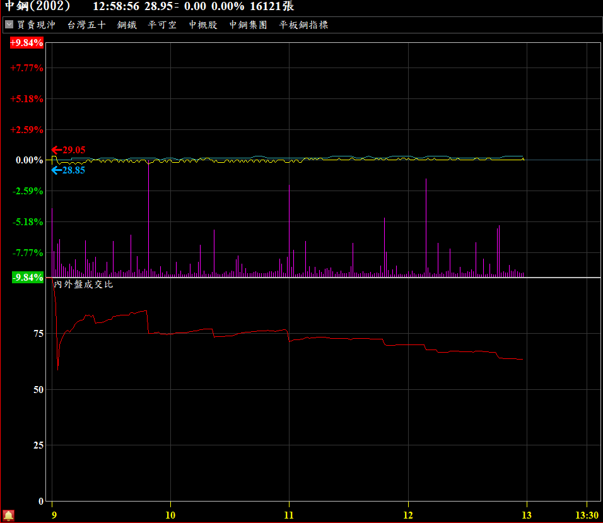Click the 0.00% baseline axis label
Image resolution: width=603 pixels, height=523 pixels.
29,160
